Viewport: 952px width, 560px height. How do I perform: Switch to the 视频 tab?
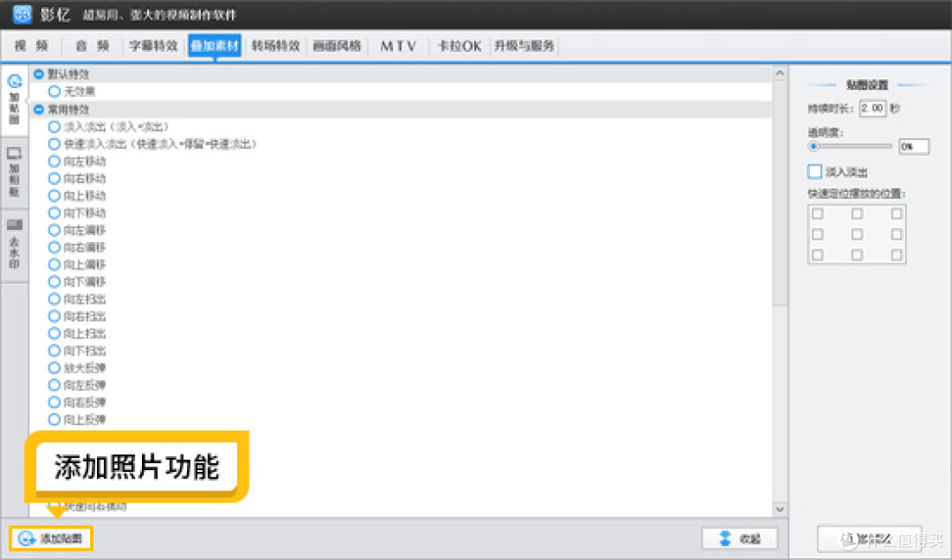pyautogui.click(x=32, y=46)
